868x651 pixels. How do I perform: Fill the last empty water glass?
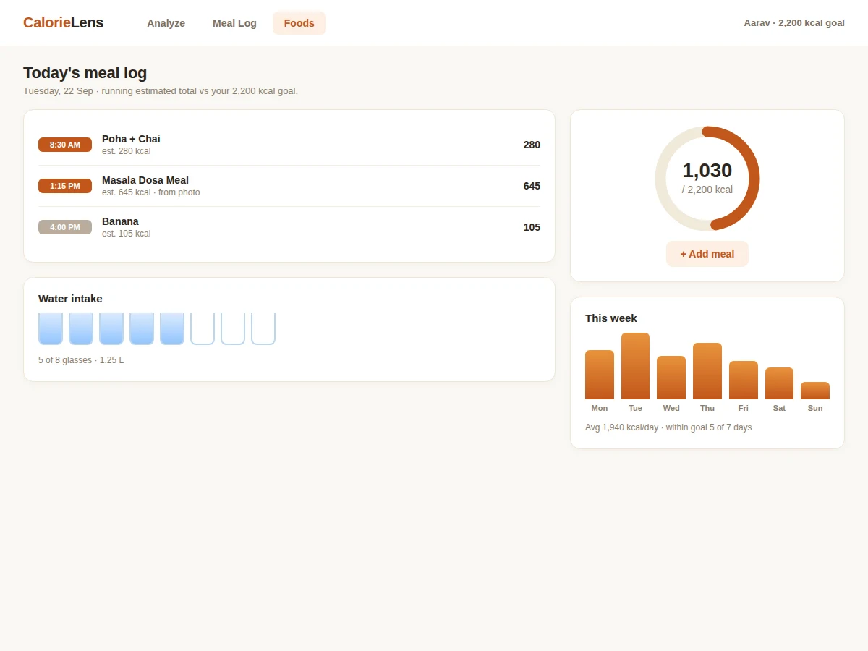(263, 329)
